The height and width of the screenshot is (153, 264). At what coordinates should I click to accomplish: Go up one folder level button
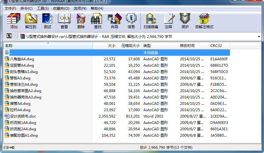point(9,36)
